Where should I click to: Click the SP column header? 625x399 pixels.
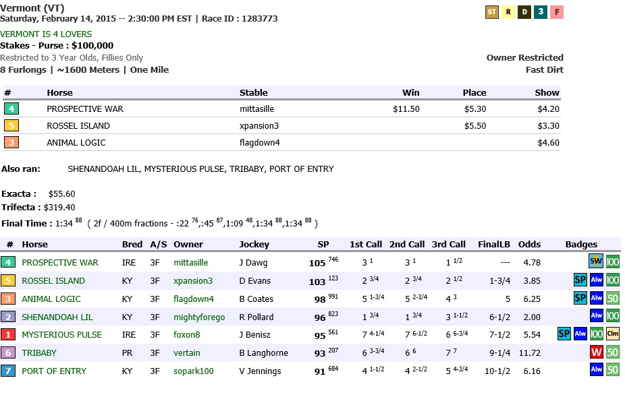point(323,245)
